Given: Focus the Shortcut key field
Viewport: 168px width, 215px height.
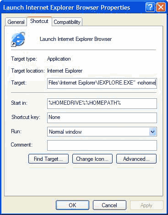Looking at the screenshot, I should (102, 118).
